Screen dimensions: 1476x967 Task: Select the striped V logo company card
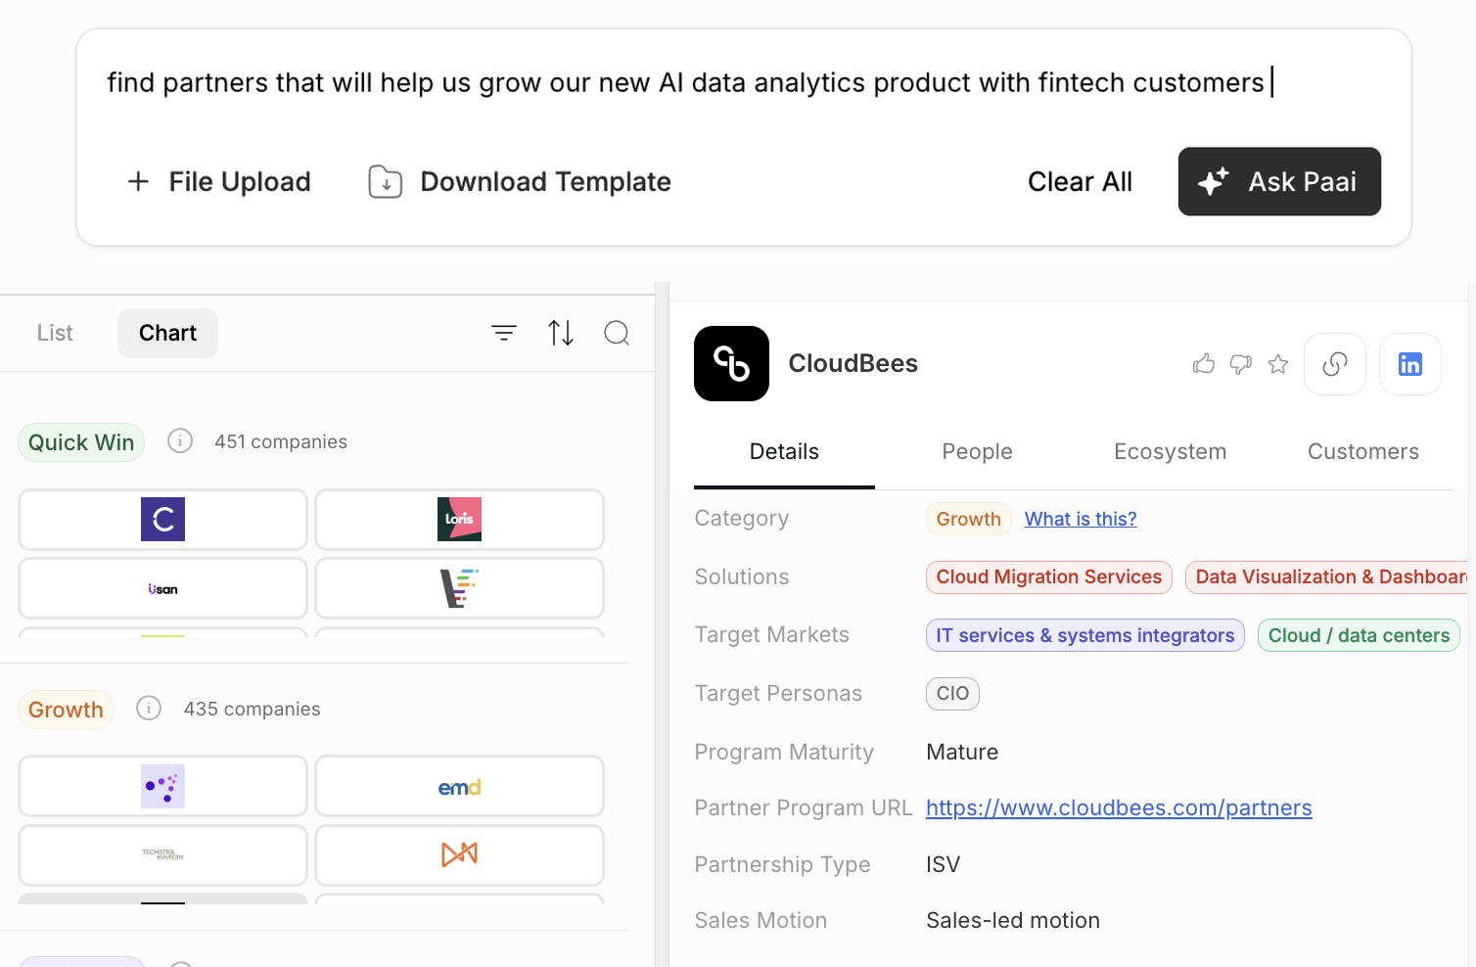click(x=459, y=588)
